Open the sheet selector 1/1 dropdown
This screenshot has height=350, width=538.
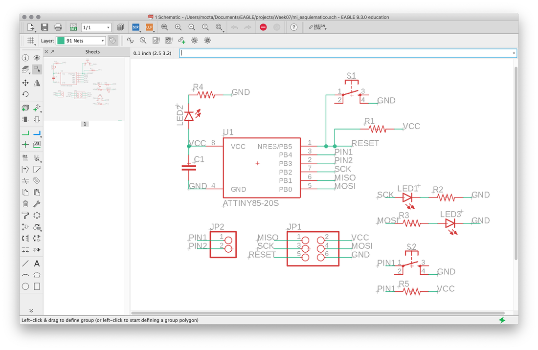96,27
